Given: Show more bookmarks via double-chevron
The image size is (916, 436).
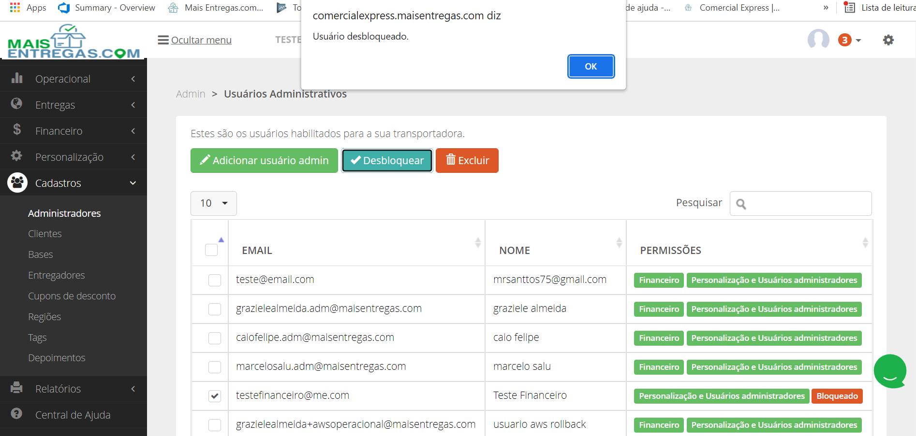Looking at the screenshot, I should (826, 8).
